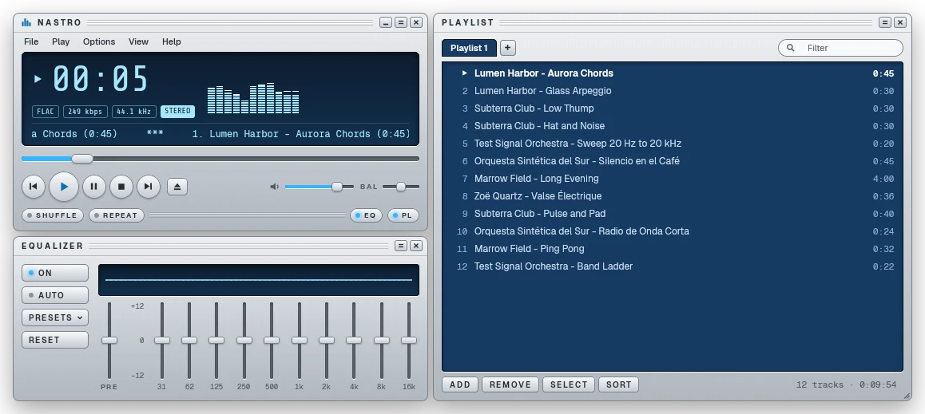Open the REMOVE menu in playlist
Viewport: 925px width, 414px height.
510,384
